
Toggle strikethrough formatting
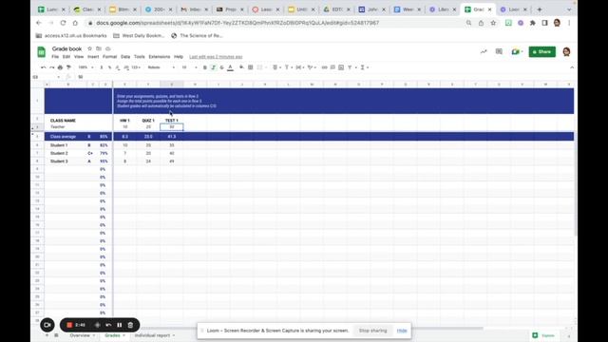pyautogui.click(x=221, y=67)
